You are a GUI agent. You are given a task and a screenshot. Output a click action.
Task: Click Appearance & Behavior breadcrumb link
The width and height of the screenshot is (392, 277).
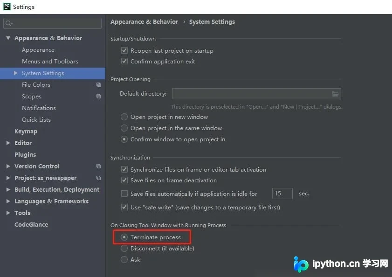pyautogui.click(x=144, y=22)
